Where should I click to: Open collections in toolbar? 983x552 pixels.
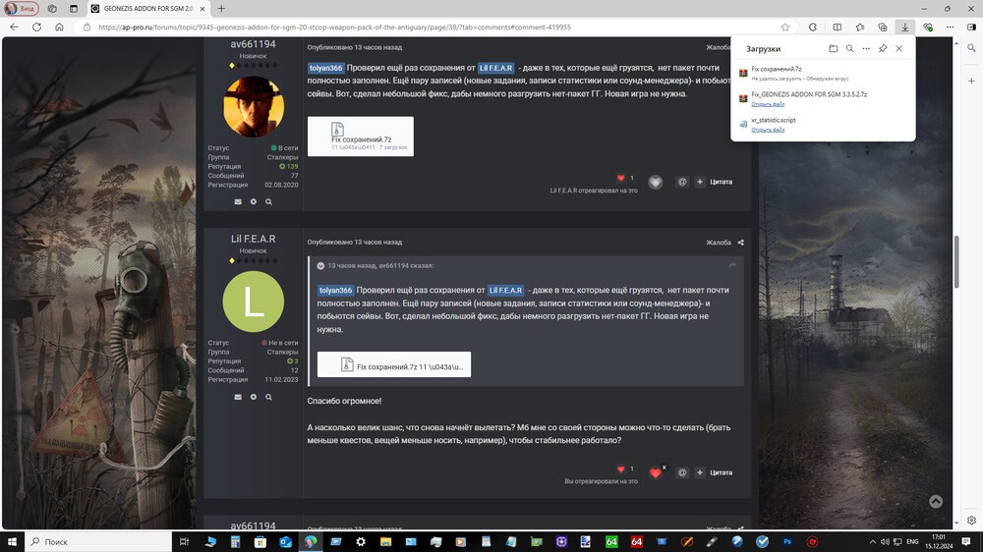tap(882, 27)
